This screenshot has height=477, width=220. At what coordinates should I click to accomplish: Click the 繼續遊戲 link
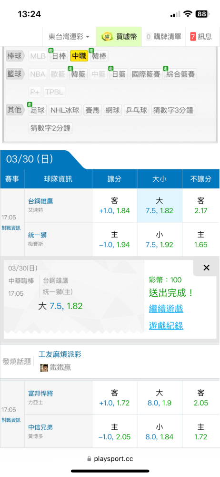pyautogui.click(x=166, y=309)
